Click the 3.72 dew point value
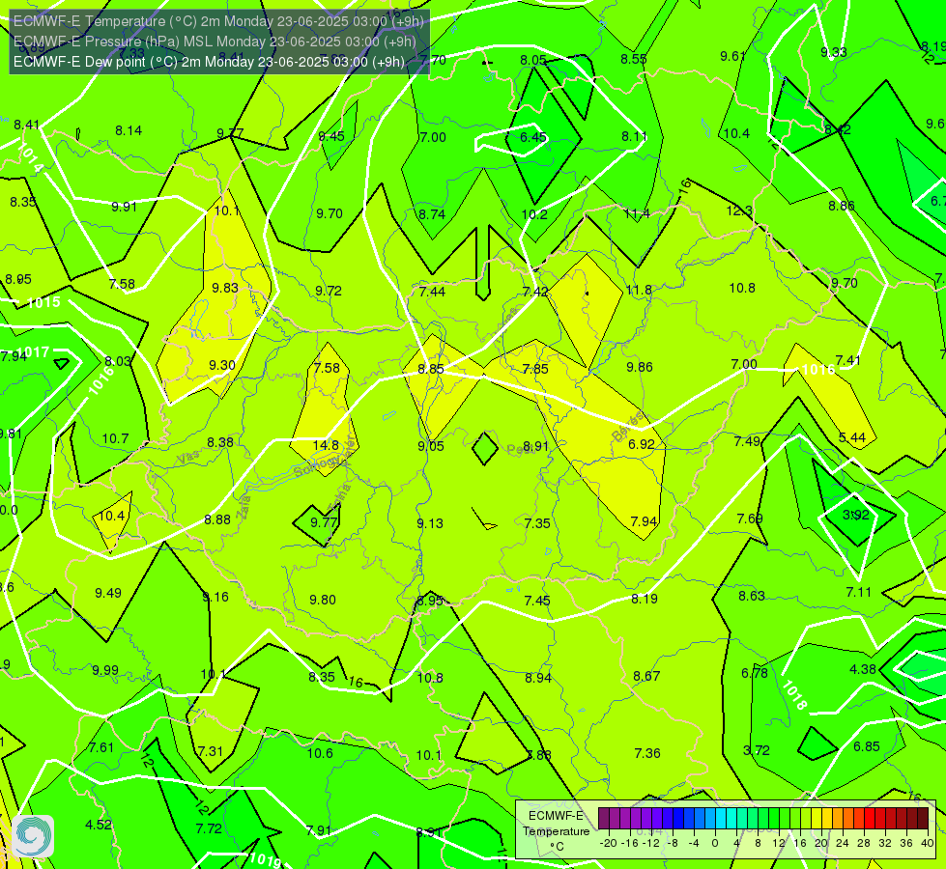 click(x=756, y=751)
